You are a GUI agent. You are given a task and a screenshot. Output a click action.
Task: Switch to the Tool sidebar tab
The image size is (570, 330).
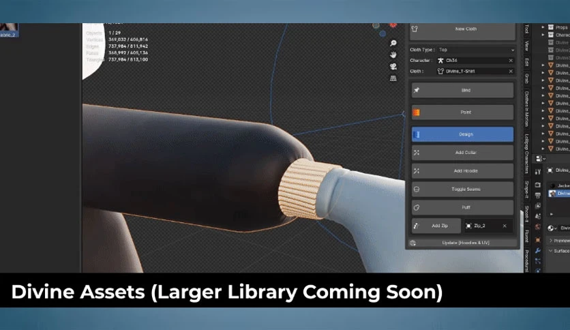pos(526,29)
